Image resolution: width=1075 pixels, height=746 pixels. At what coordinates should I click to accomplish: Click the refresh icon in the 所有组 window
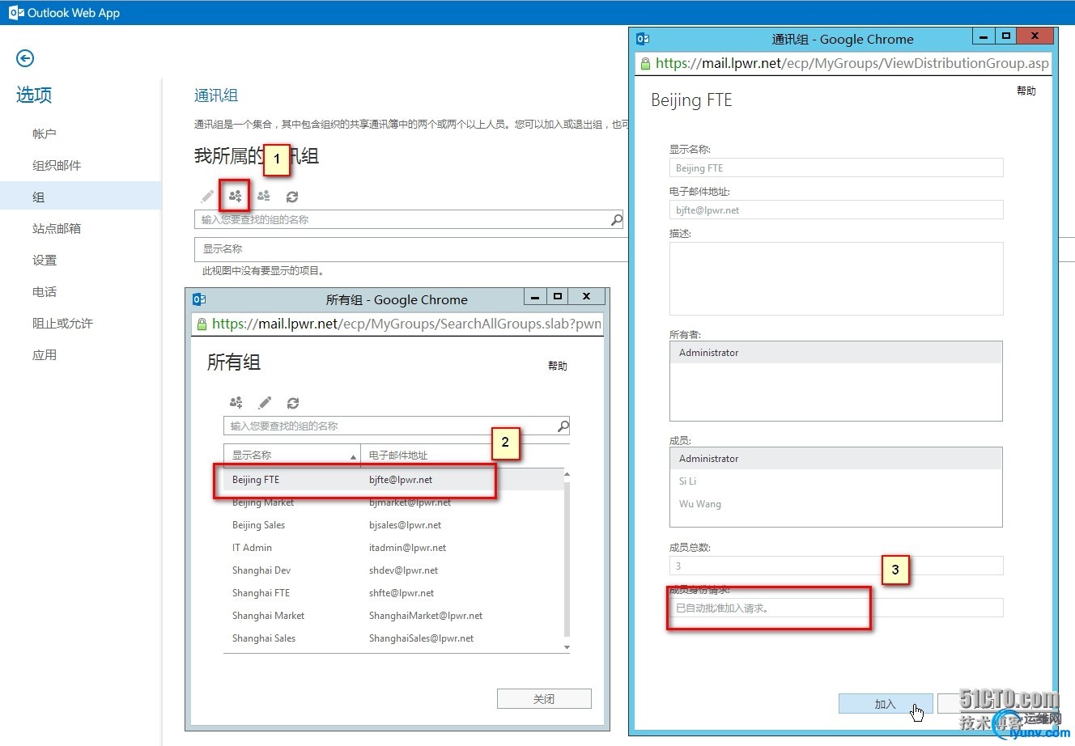(x=293, y=402)
